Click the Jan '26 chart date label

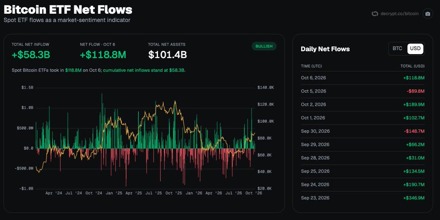[194, 193]
